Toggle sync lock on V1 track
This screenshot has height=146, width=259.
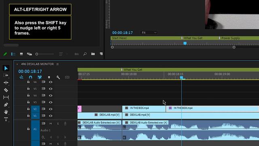click(x=43, y=116)
